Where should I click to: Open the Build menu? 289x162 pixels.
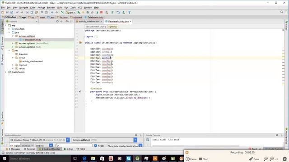60,8
